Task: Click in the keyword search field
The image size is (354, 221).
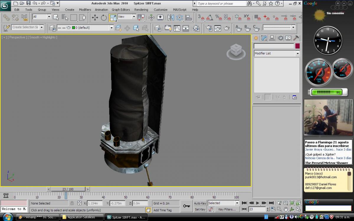Action: (x=221, y=4)
